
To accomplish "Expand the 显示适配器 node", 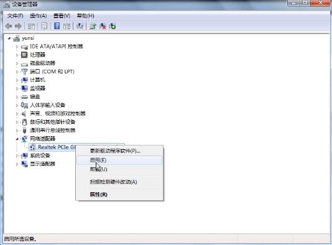I will pos(17,164).
